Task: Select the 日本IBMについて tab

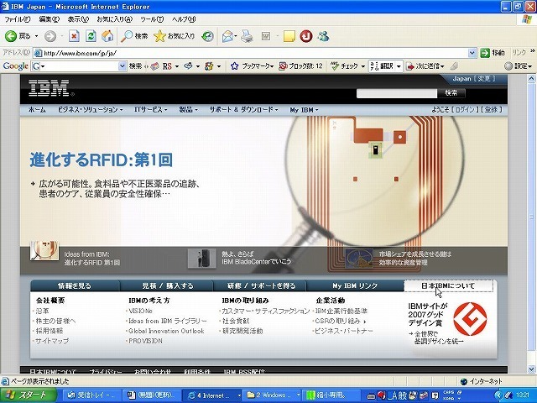Action: click(448, 285)
